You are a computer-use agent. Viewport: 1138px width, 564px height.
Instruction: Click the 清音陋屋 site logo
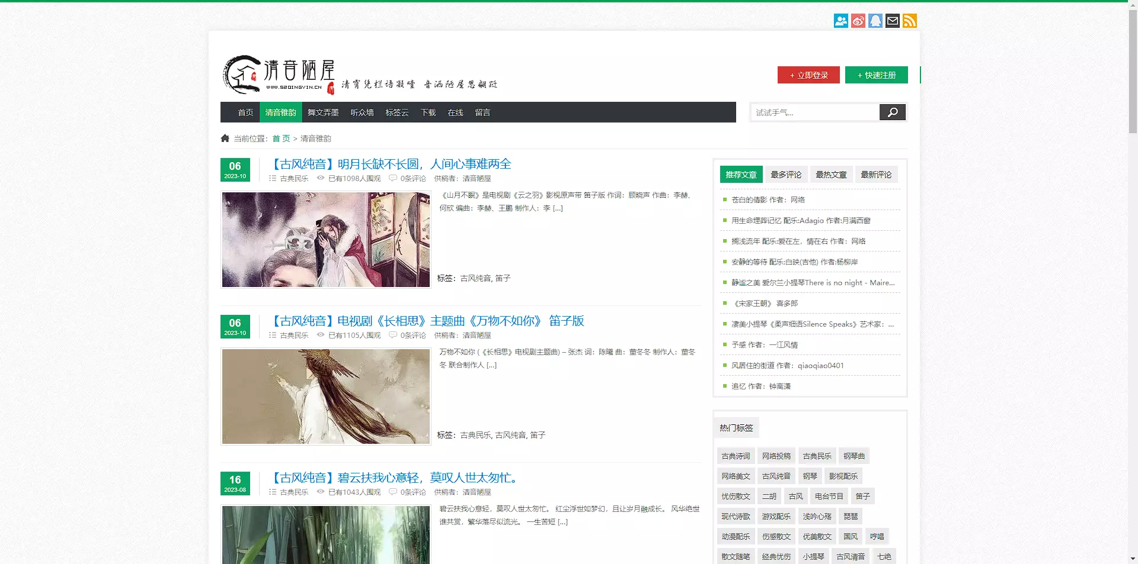(x=279, y=75)
